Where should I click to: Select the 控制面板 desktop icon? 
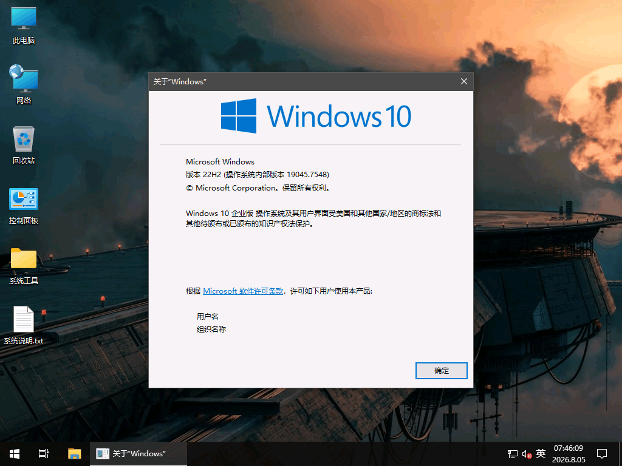(x=24, y=206)
